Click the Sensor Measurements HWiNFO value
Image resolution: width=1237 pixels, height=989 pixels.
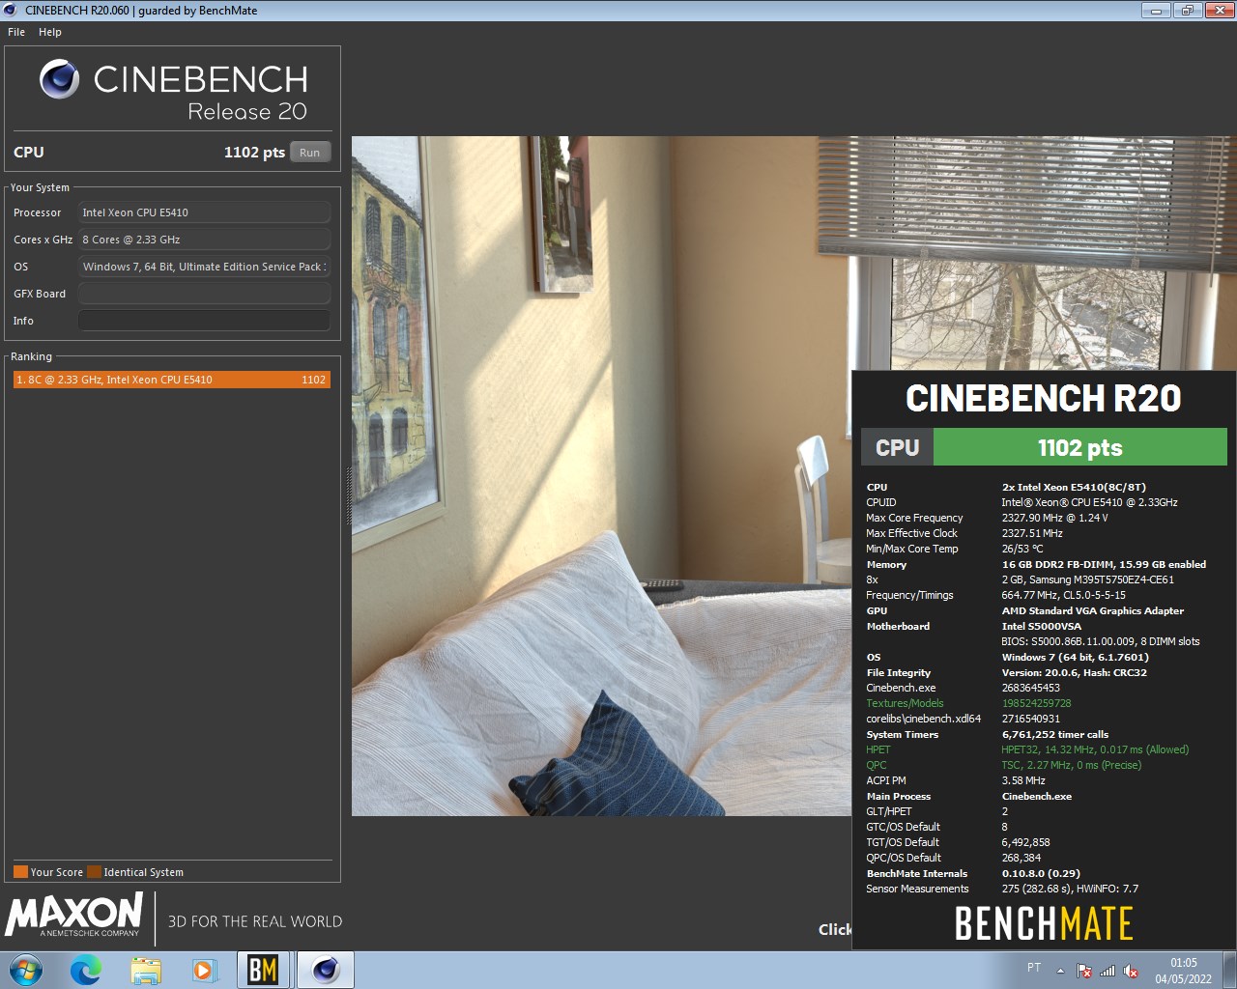1070,889
